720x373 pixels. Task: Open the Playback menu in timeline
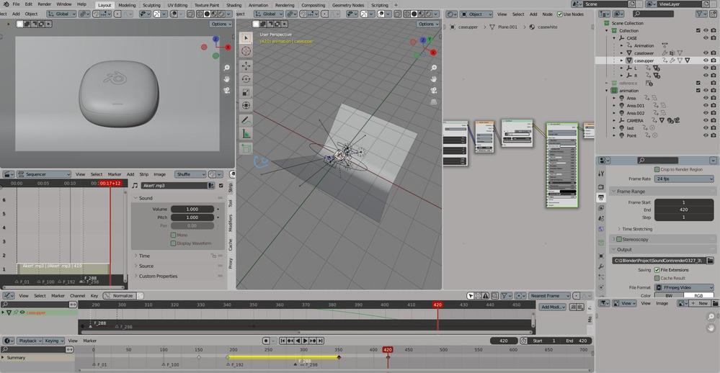pos(30,341)
